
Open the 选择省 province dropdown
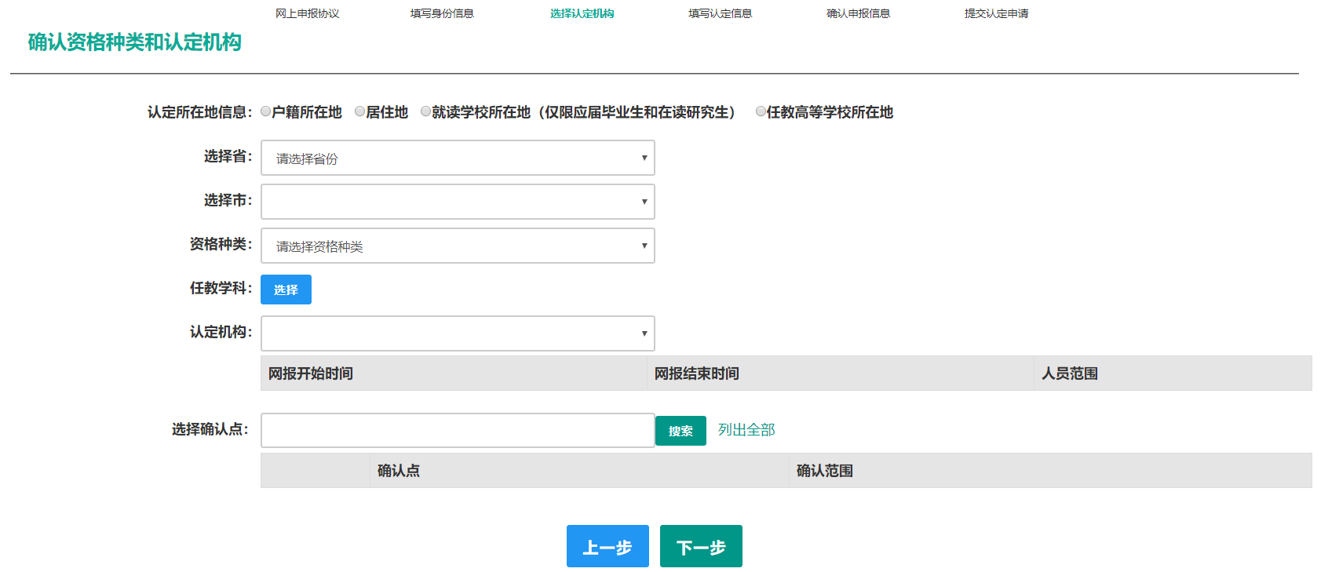click(458, 158)
